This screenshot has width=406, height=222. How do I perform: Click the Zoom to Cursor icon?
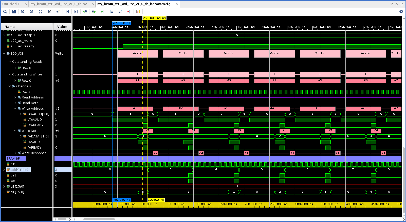49,12
